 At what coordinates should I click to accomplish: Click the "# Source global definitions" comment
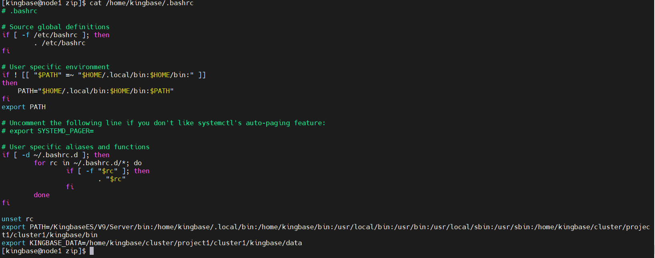point(56,27)
